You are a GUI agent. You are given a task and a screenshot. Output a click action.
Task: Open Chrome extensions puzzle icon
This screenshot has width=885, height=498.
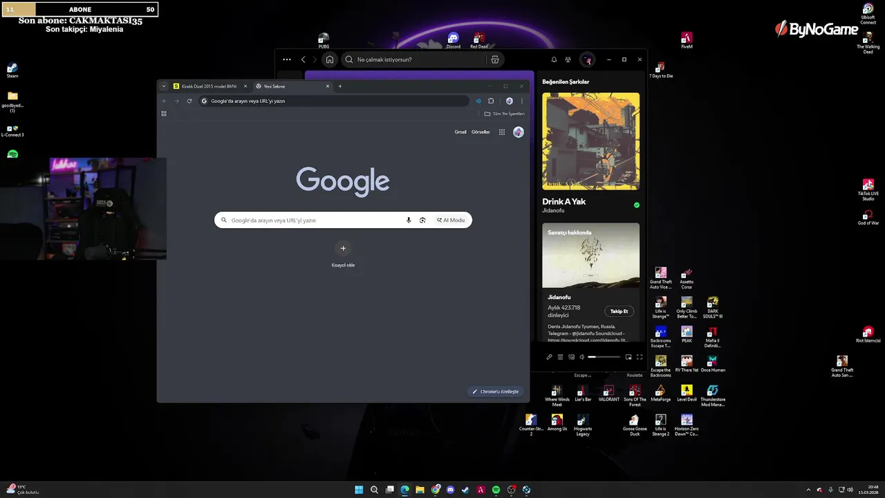coord(491,101)
